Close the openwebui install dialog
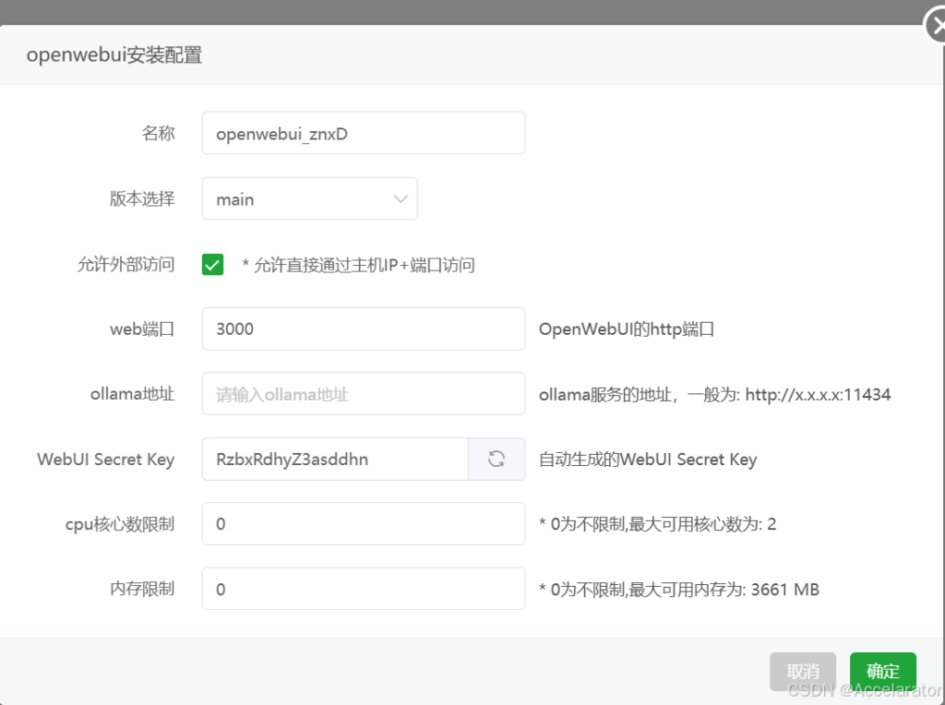Screen dimensions: 945x705 coord(935,28)
